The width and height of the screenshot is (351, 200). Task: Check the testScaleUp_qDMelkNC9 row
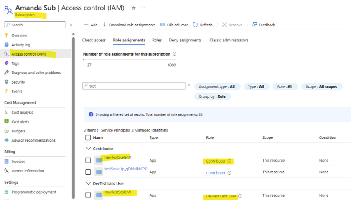[88, 172]
